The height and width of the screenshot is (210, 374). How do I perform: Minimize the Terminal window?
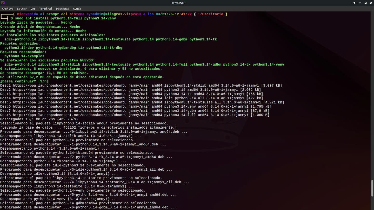coord(360,3)
